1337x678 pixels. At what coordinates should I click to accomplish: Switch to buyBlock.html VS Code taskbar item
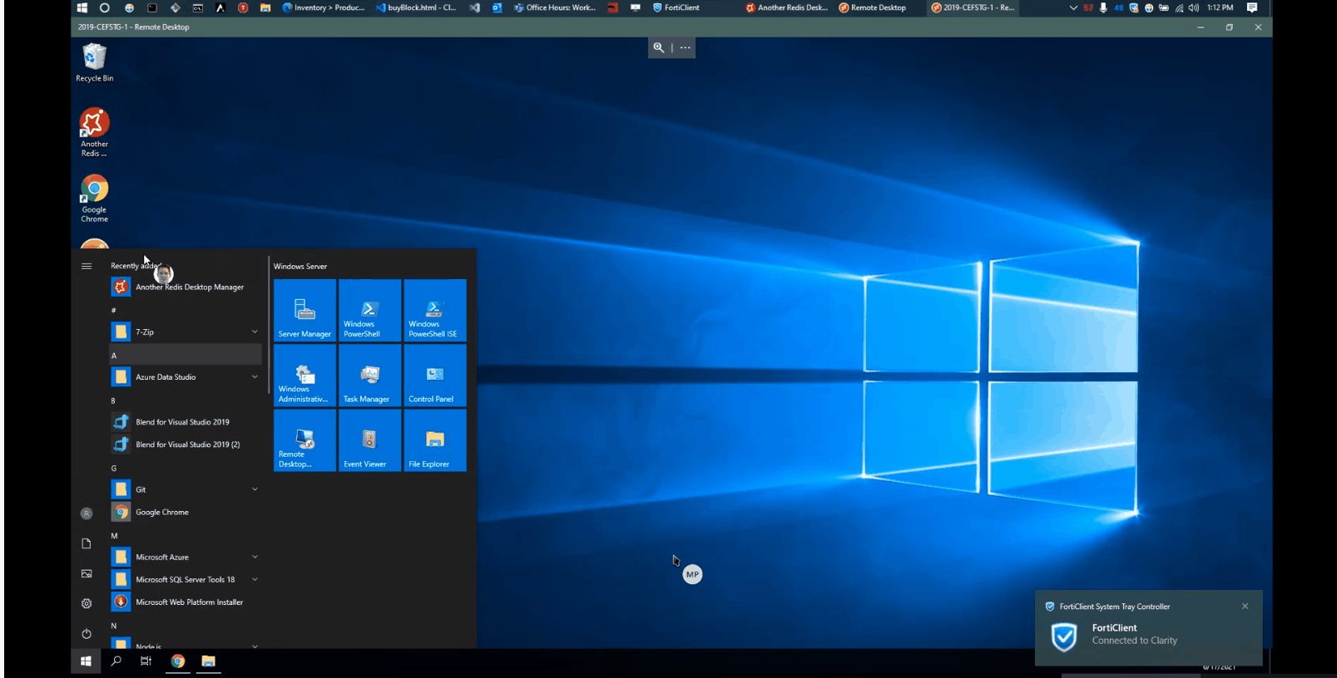[x=415, y=7]
